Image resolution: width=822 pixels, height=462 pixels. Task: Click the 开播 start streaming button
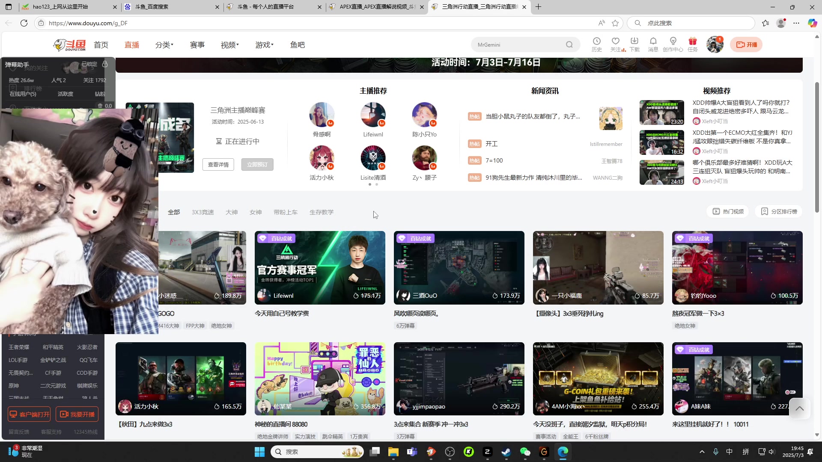746,44
